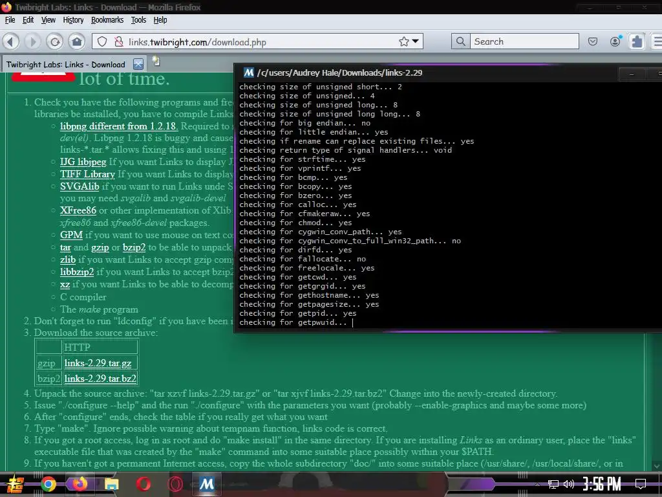Follow the tar link
Viewport: 662px width, 497px height.
pos(65,248)
